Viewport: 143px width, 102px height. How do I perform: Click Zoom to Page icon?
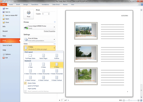click(x=141, y=100)
